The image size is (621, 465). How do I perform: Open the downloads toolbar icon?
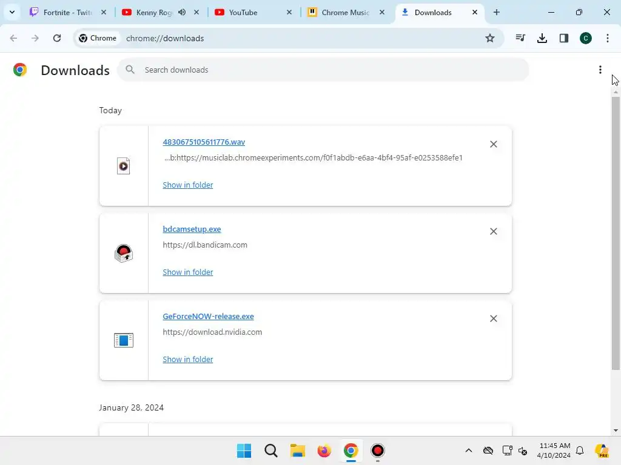(x=542, y=38)
